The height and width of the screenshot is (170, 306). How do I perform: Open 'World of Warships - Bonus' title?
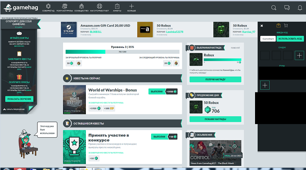coord(112,90)
